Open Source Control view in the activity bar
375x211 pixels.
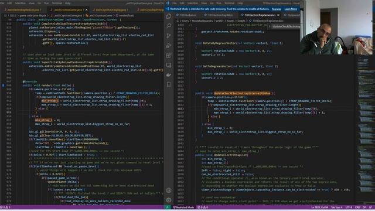[x=169, y=35]
